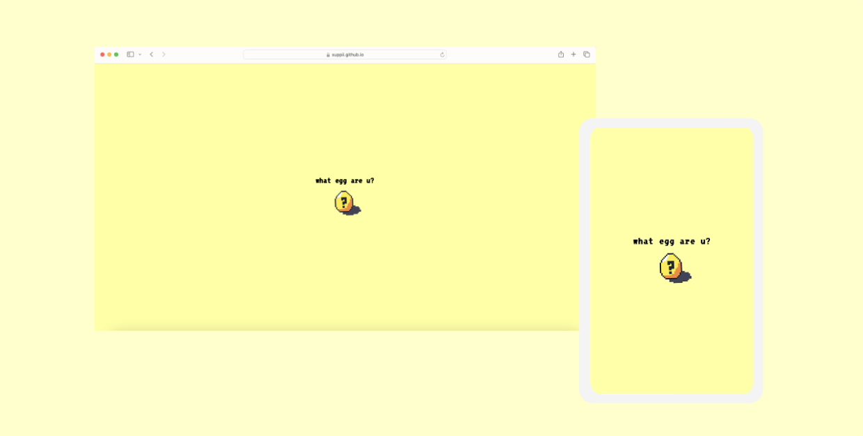863x436 pixels.
Task: Toggle the Safari sidebar icon
Action: [130, 54]
